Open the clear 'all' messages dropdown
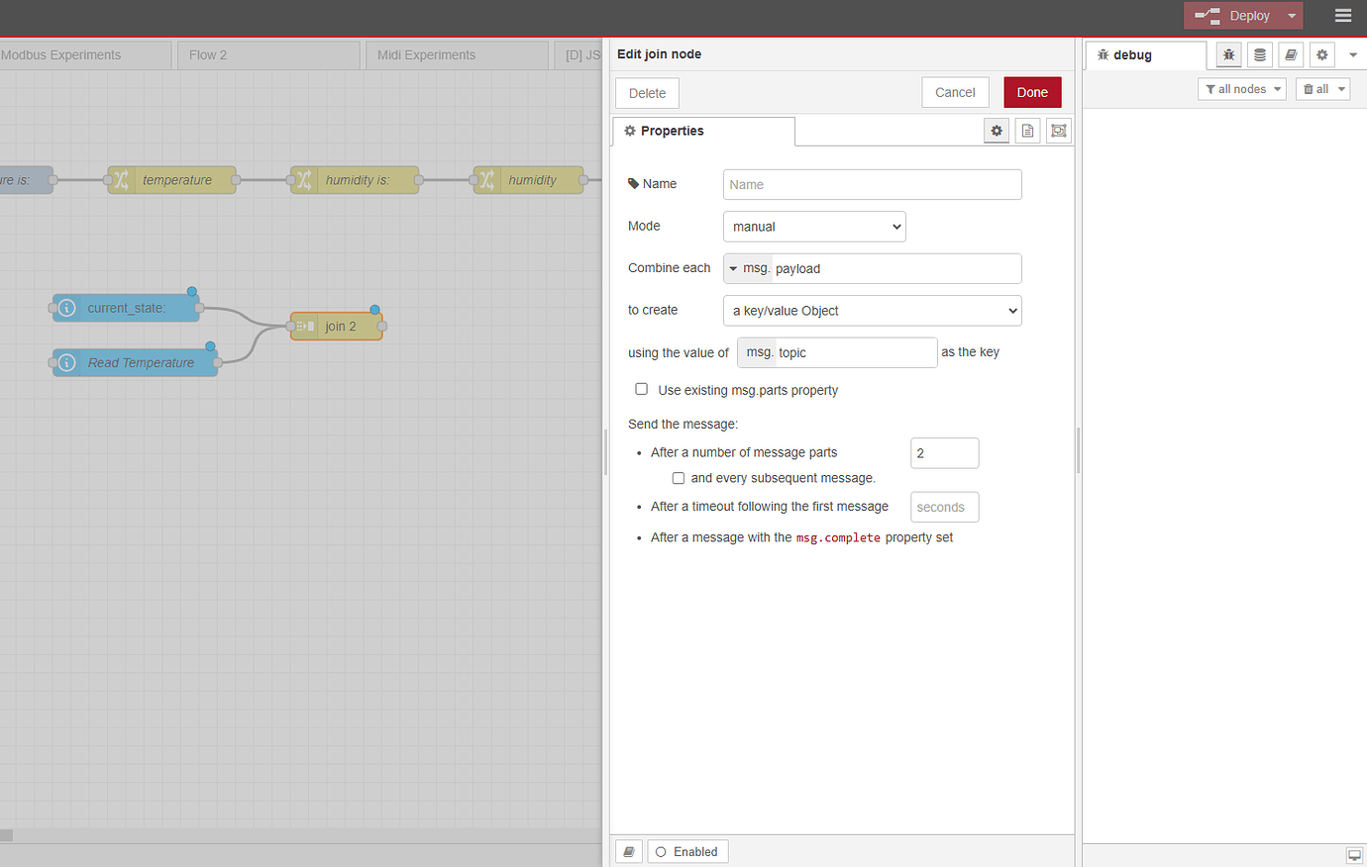1367x867 pixels. (x=1322, y=89)
